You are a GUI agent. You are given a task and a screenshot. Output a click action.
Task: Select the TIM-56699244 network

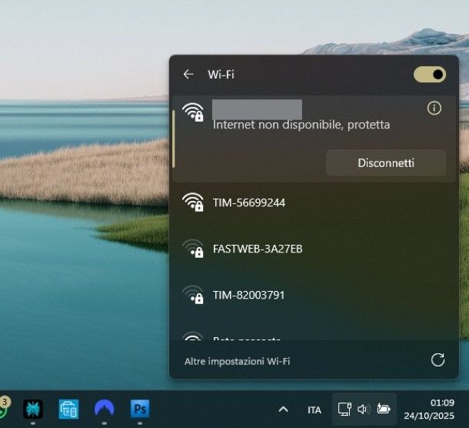(x=314, y=202)
